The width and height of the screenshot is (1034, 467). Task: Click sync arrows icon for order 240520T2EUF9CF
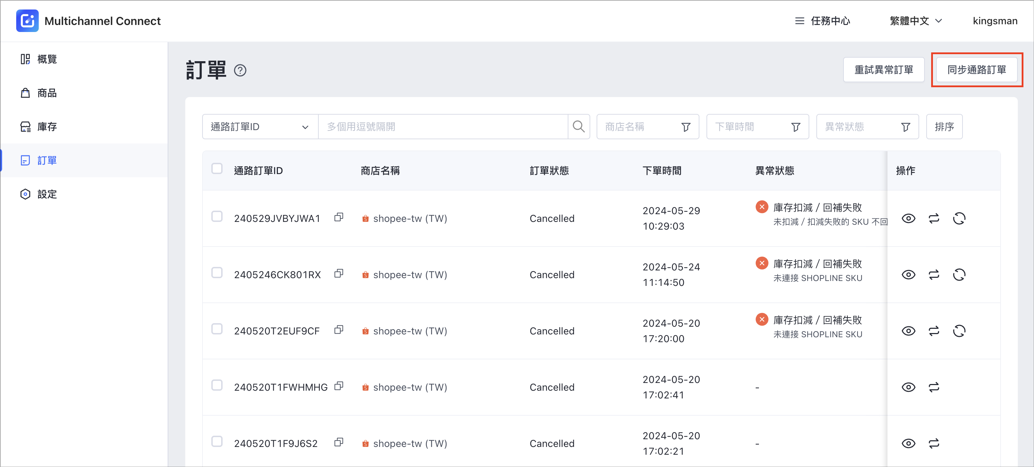tap(934, 331)
